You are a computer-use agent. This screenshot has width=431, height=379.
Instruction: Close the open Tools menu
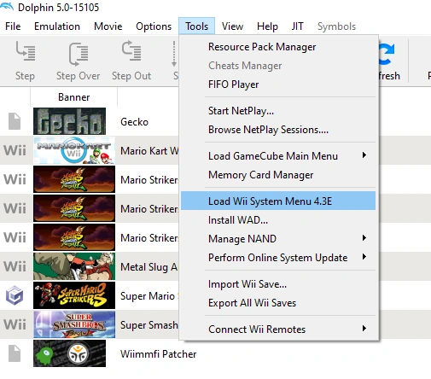(196, 26)
